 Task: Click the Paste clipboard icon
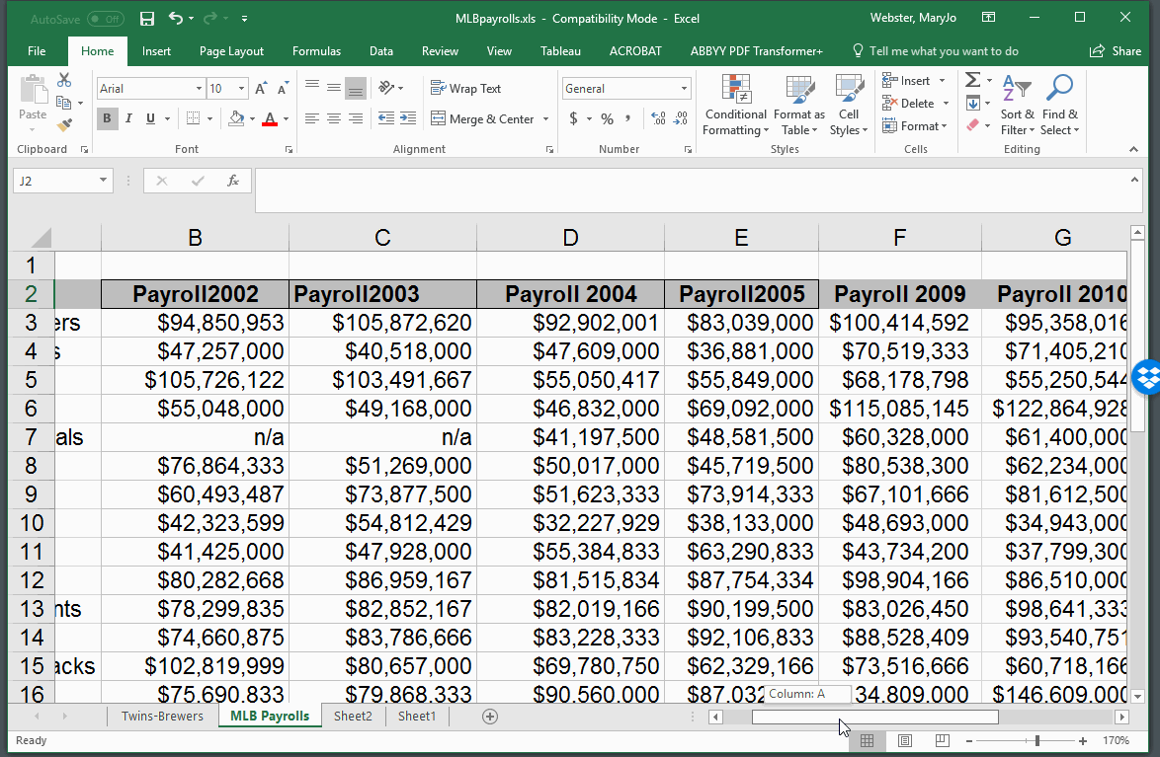pos(33,90)
